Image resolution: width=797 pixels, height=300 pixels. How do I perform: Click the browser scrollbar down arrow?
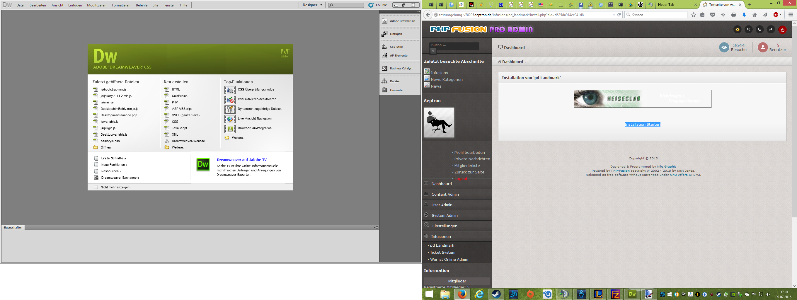pyautogui.click(x=795, y=286)
